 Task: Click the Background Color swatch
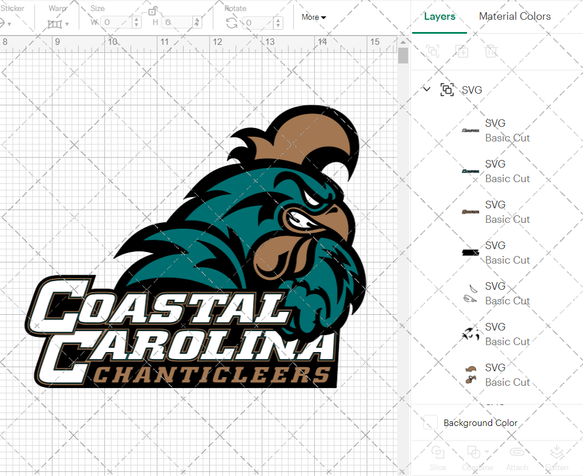click(x=430, y=423)
